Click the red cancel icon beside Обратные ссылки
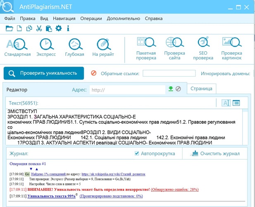 (x=93, y=73)
